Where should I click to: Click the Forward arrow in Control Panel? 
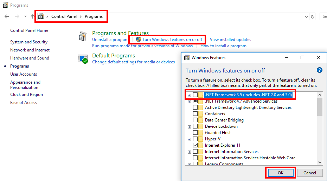(x=17, y=16)
